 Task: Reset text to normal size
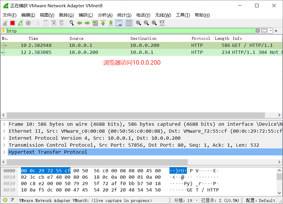pyautogui.click(x=154, y=23)
